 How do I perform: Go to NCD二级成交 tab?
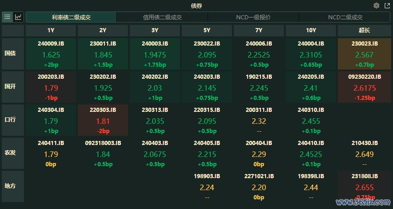[x=345, y=17]
